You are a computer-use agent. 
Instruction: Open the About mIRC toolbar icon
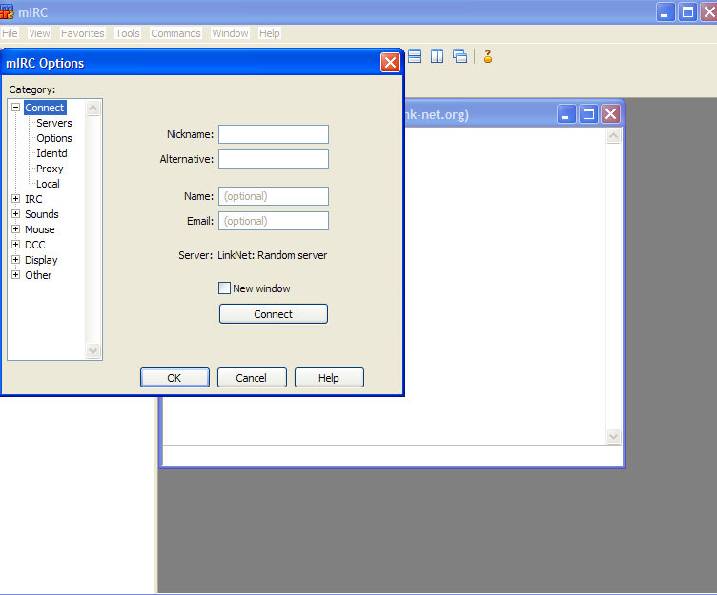(488, 56)
